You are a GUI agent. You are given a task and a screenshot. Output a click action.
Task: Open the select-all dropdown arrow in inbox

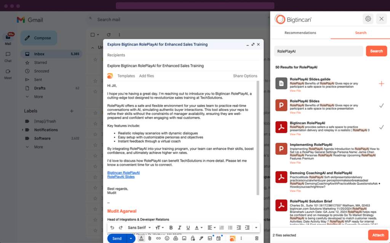[x=98, y=35]
